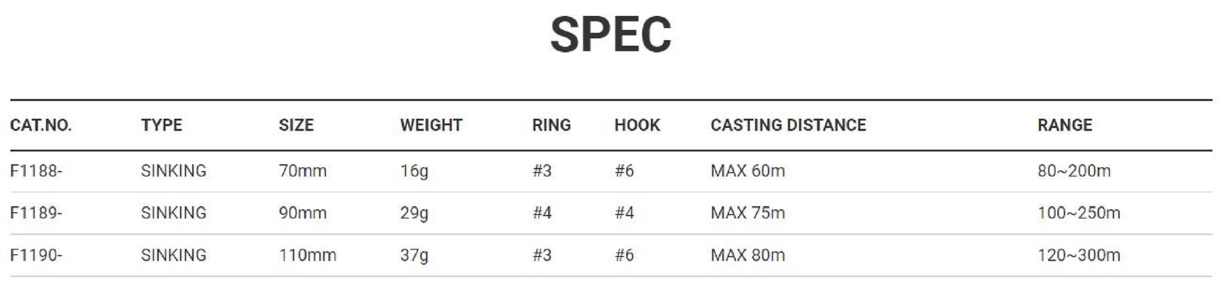
Task: Click the MAX 75m casting distance
Action: click(747, 213)
